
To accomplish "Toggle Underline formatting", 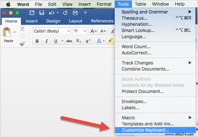I will tap(56, 41).
